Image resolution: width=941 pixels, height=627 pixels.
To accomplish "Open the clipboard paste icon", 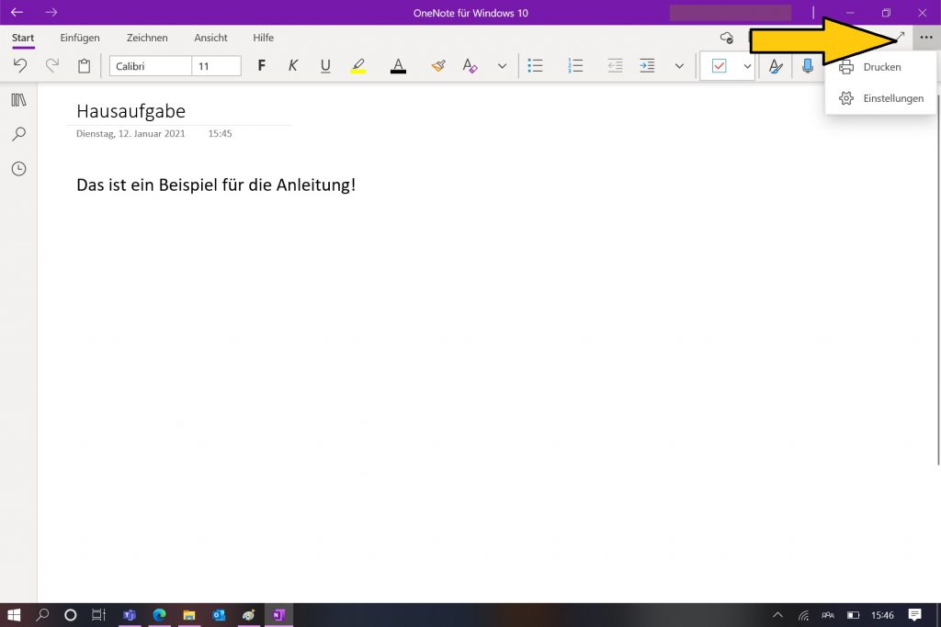I will click(x=85, y=66).
